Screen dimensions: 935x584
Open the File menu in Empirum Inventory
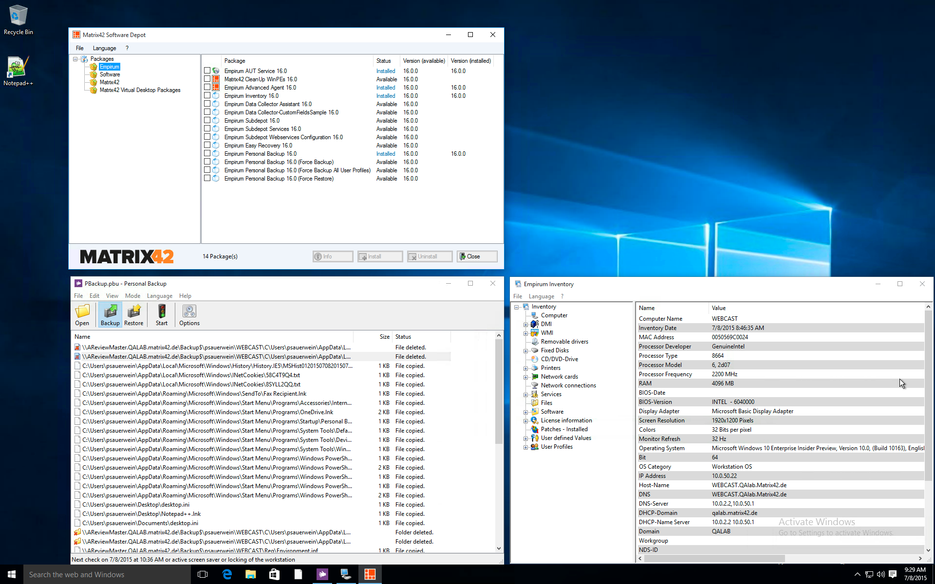(518, 296)
